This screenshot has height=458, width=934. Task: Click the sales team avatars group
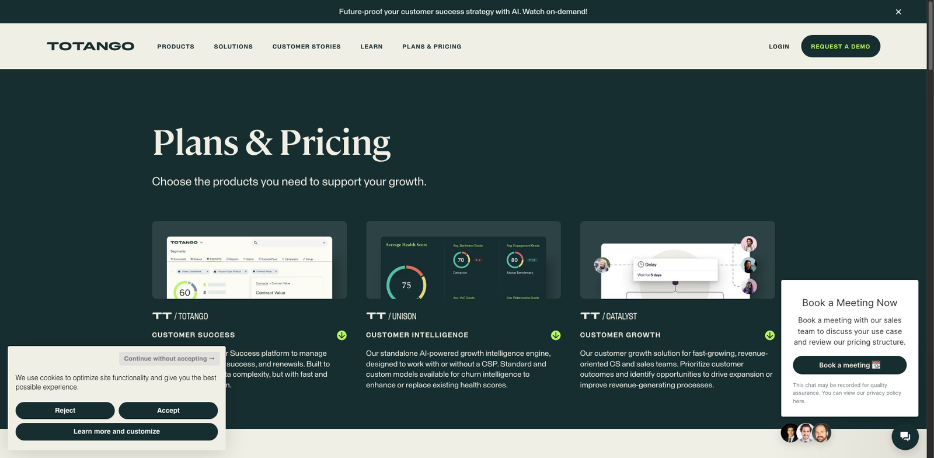[x=806, y=433]
